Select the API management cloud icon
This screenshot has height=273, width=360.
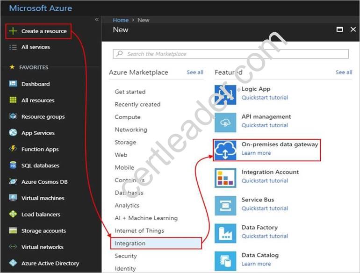tap(225, 122)
